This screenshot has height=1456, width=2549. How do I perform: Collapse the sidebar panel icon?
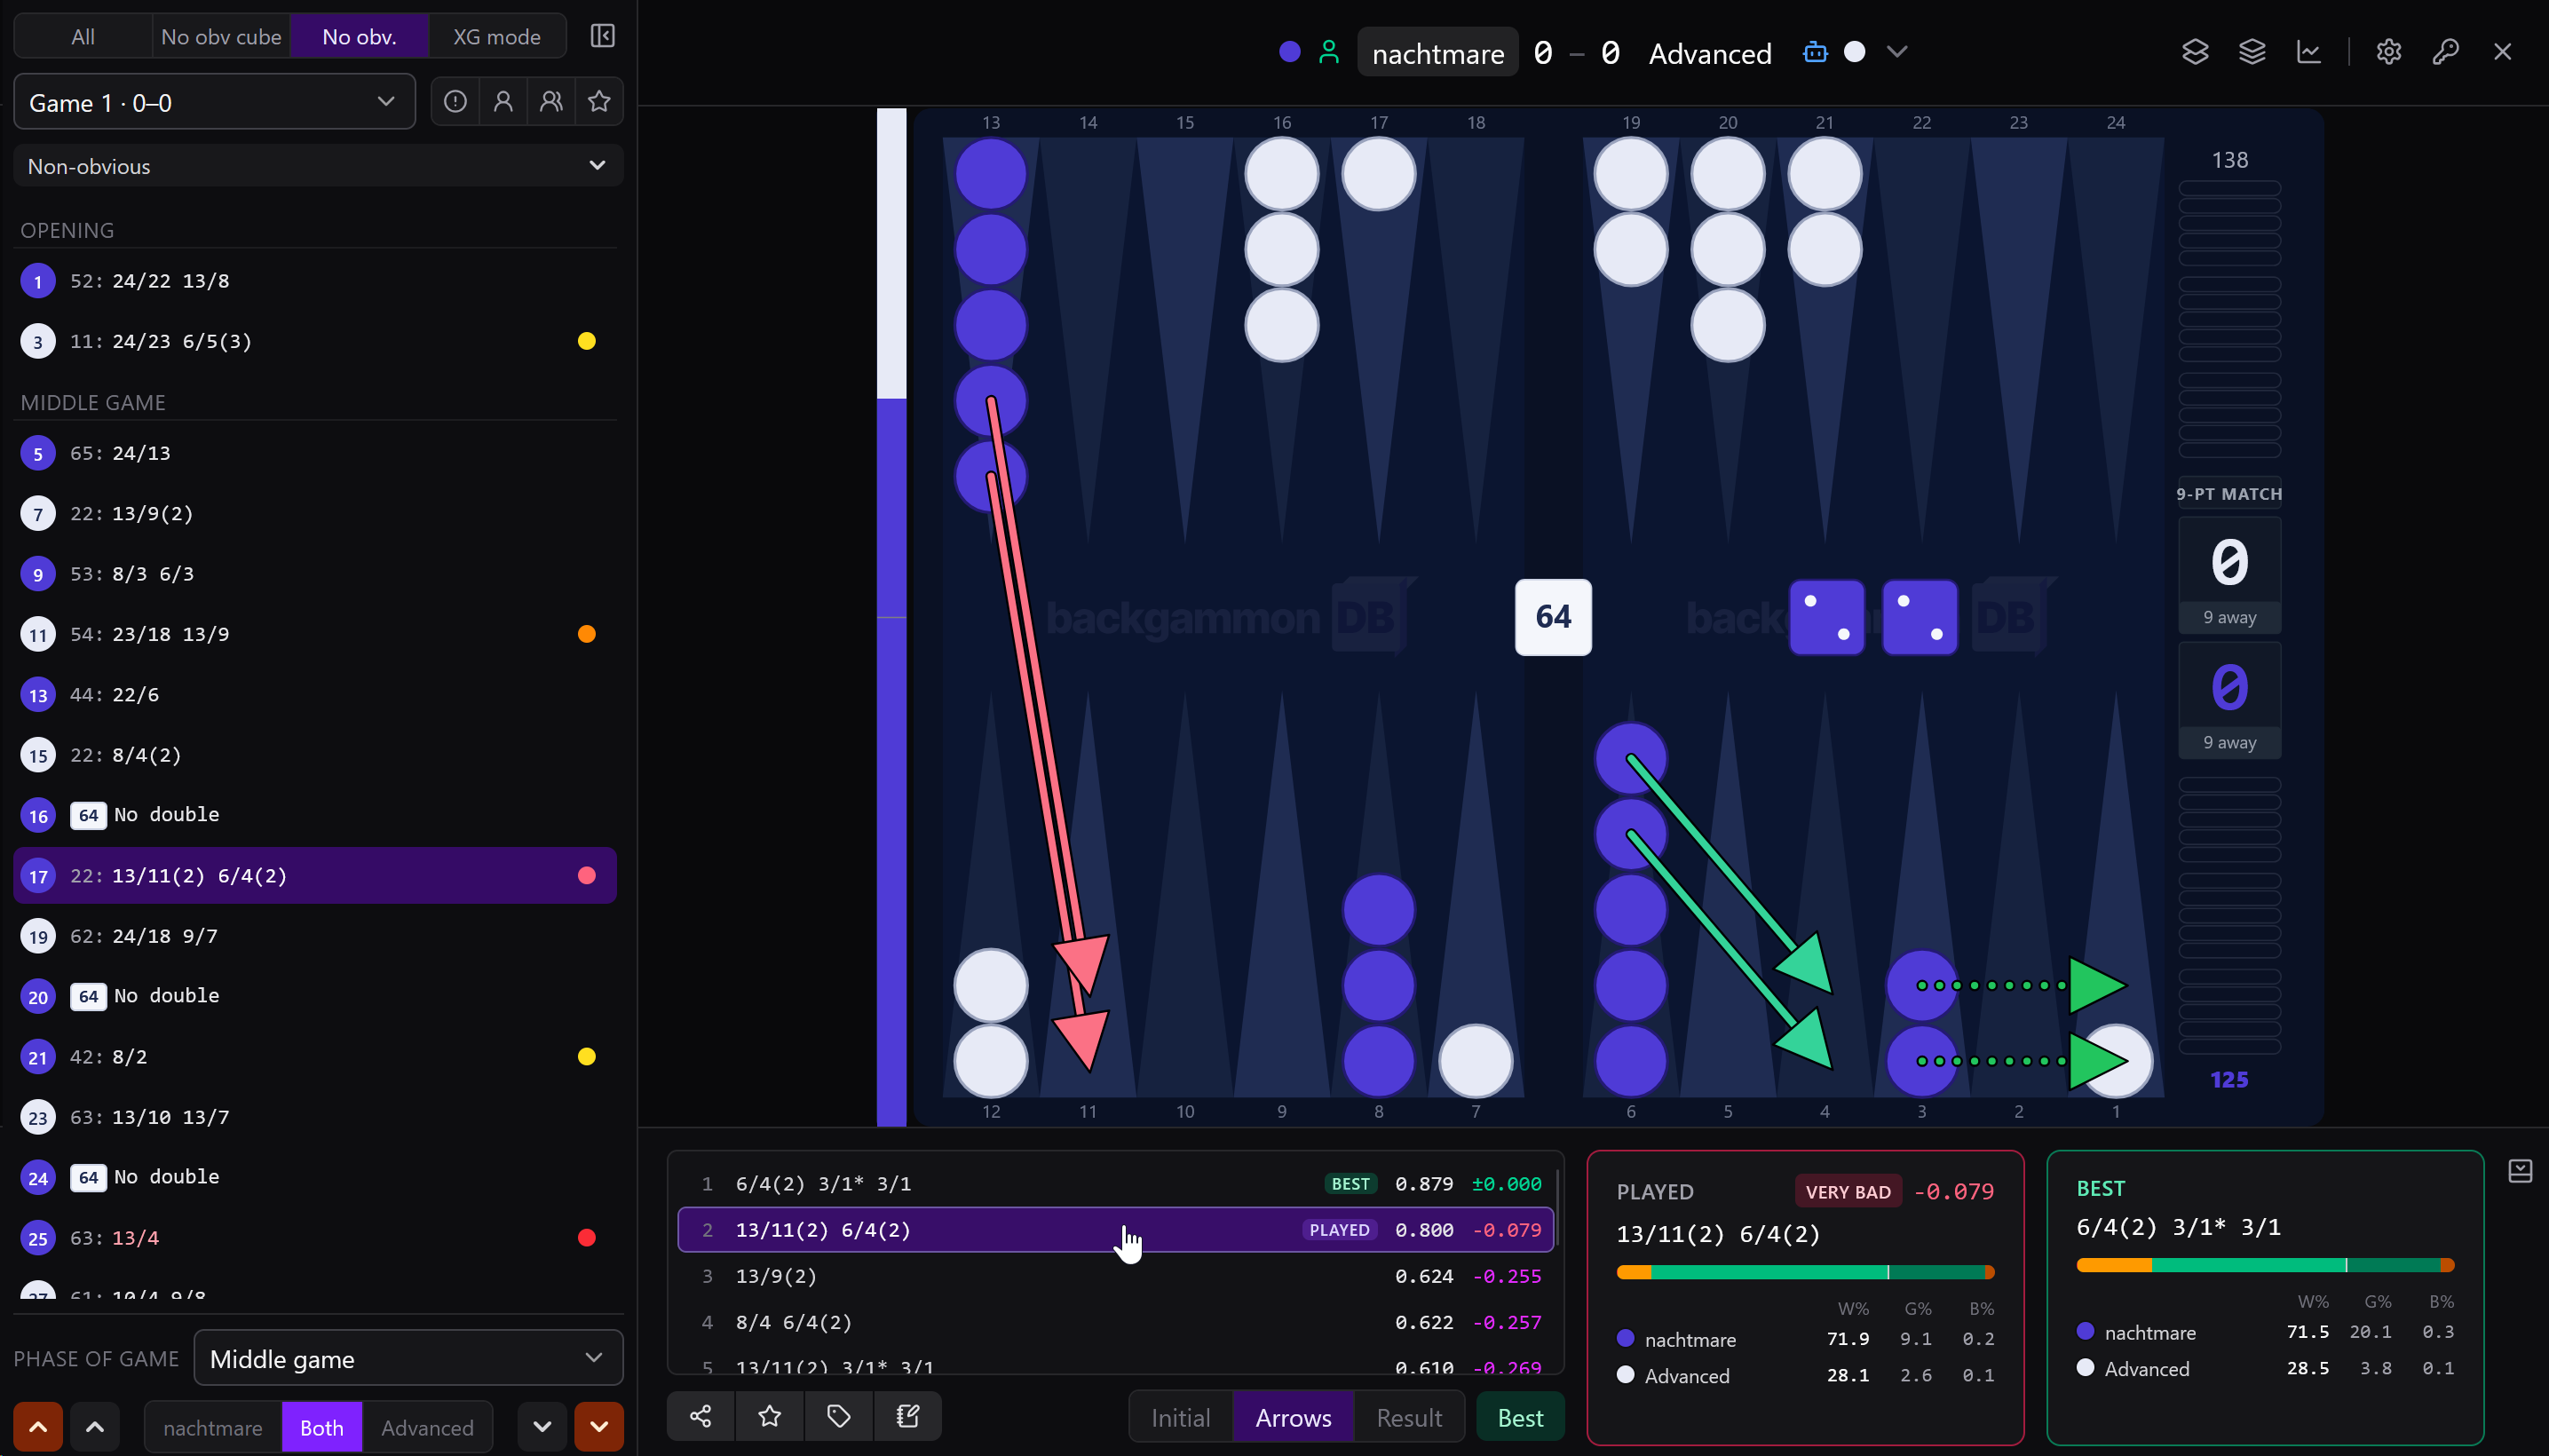[602, 37]
